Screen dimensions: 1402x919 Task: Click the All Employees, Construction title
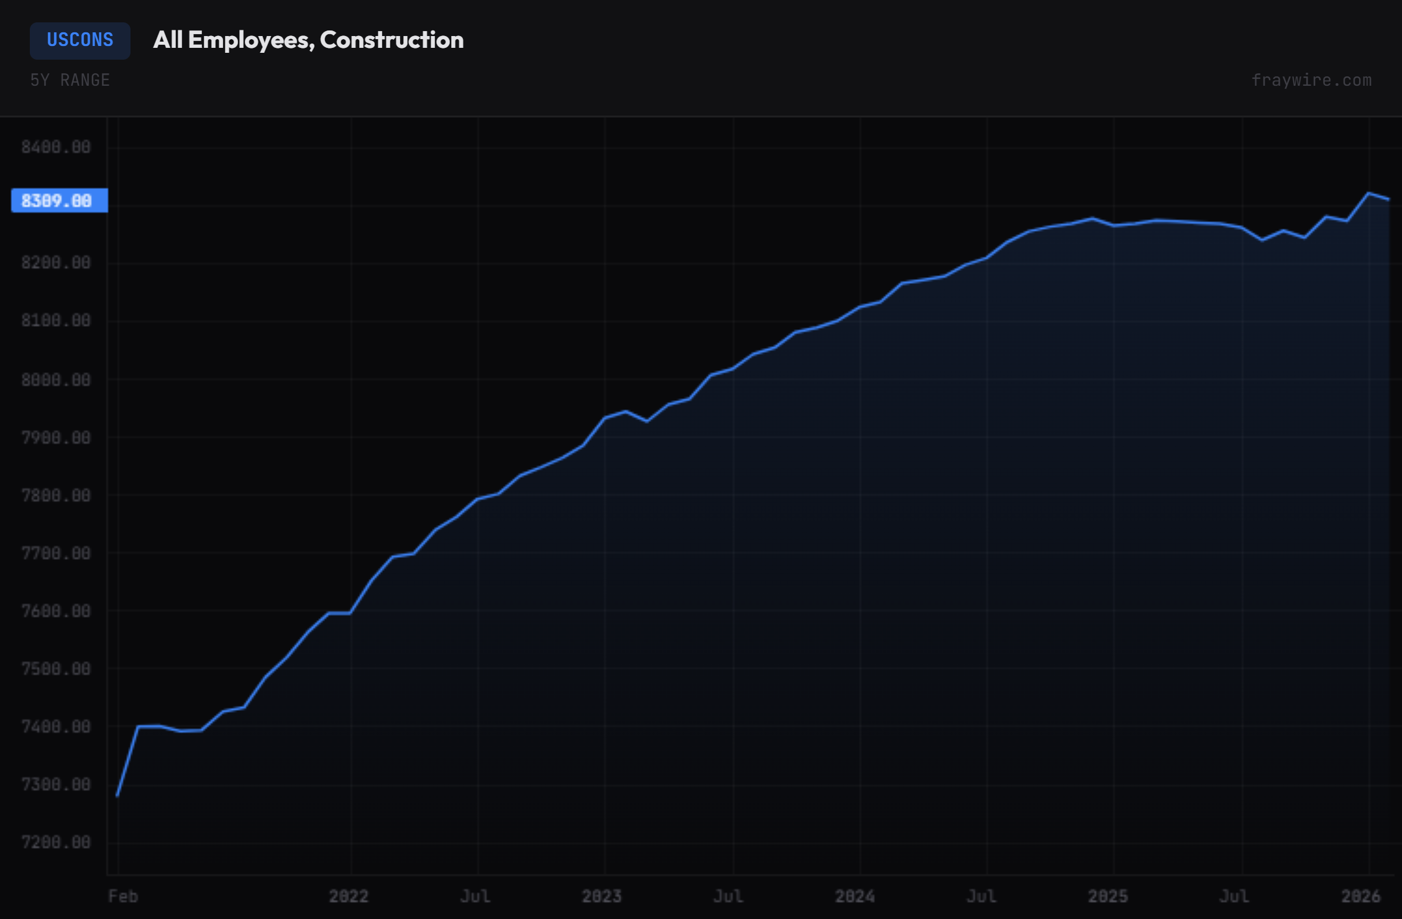pos(308,40)
